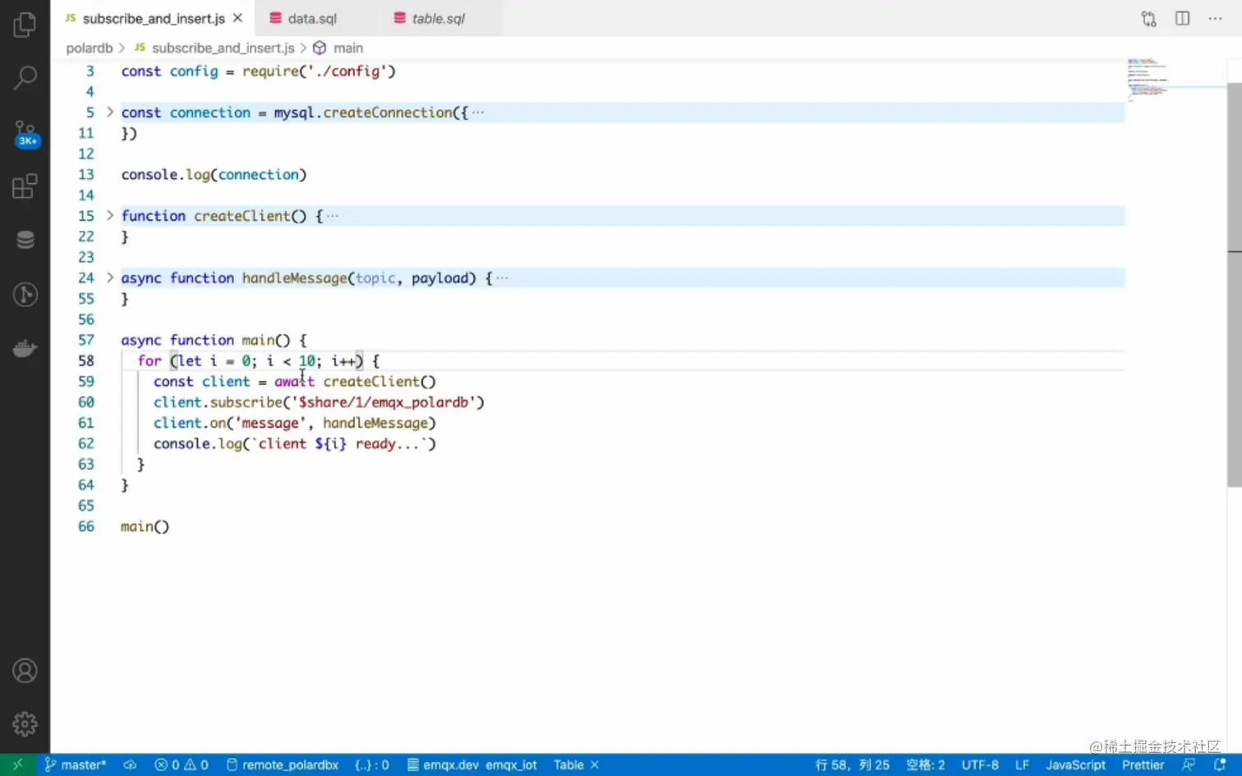Viewport: 1242px width, 776px height.
Task: Click the master branch in status bar
Action: click(76, 765)
